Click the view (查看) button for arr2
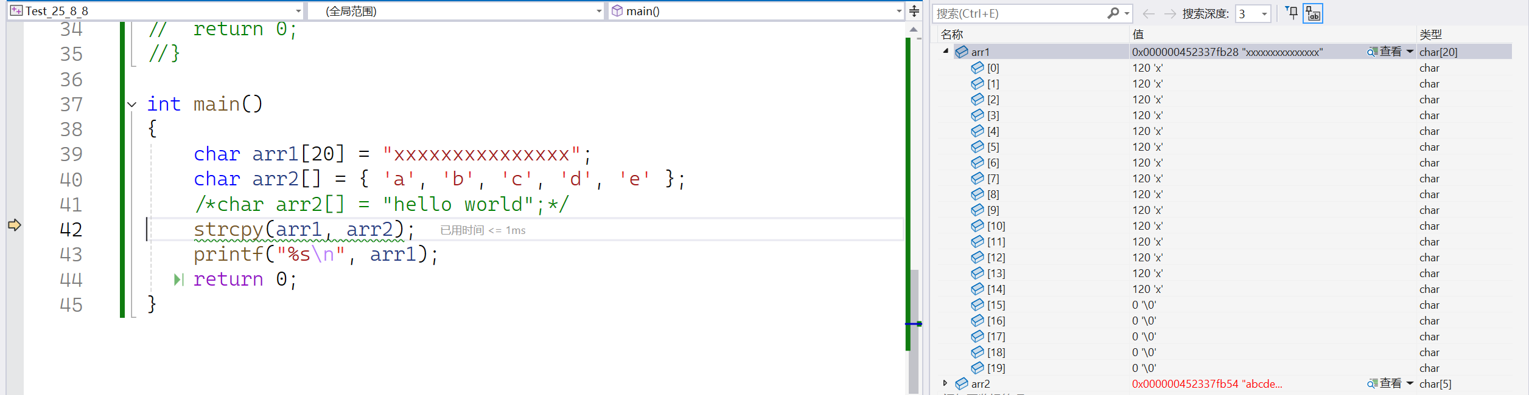 1385,383
